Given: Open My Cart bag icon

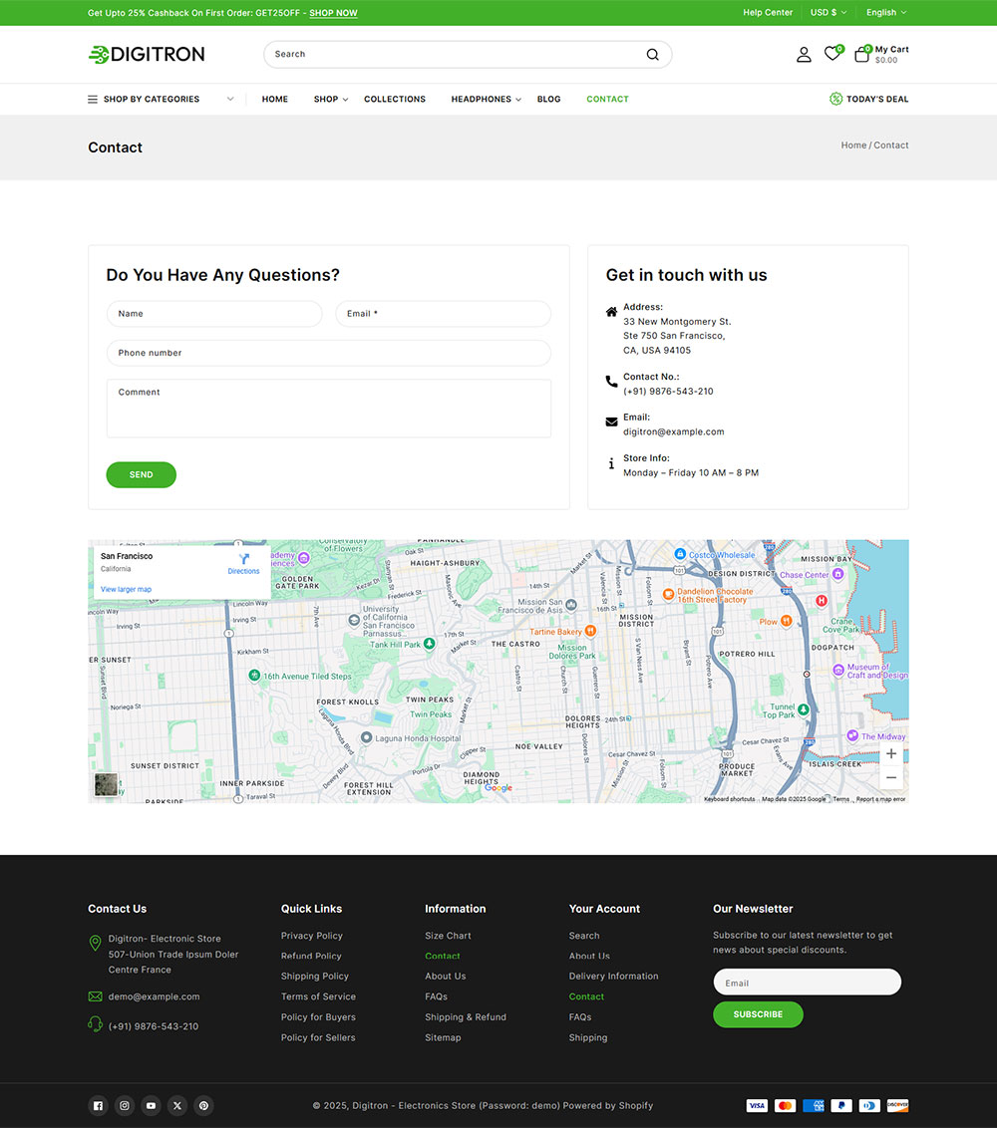Looking at the screenshot, I should [x=861, y=54].
